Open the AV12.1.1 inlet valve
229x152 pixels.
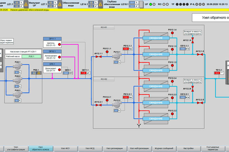pyautogui.click(x=98, y=57)
